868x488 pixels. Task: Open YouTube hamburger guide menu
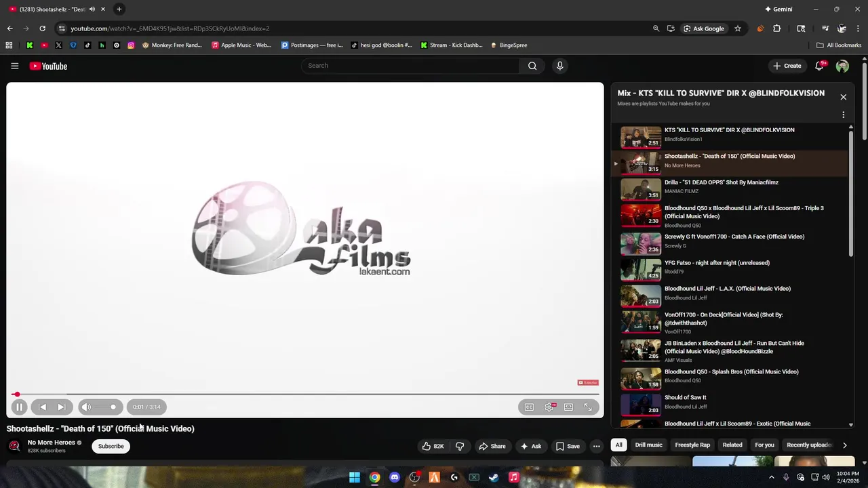click(14, 66)
